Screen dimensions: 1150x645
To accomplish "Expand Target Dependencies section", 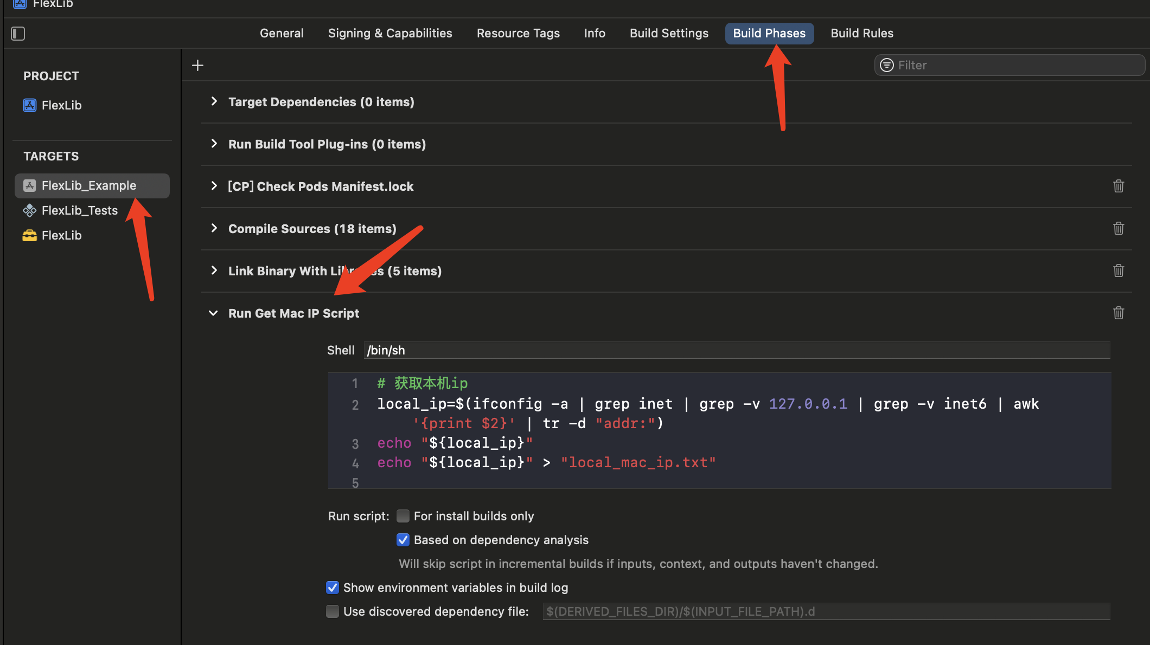I will click(214, 101).
